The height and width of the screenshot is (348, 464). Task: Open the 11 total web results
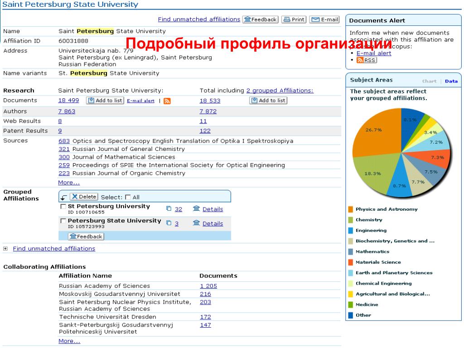pos(203,121)
